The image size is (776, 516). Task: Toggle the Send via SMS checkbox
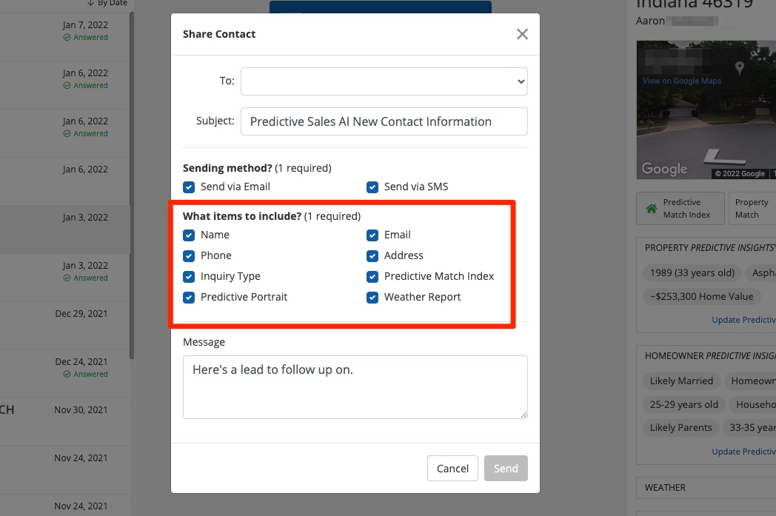pyautogui.click(x=373, y=187)
